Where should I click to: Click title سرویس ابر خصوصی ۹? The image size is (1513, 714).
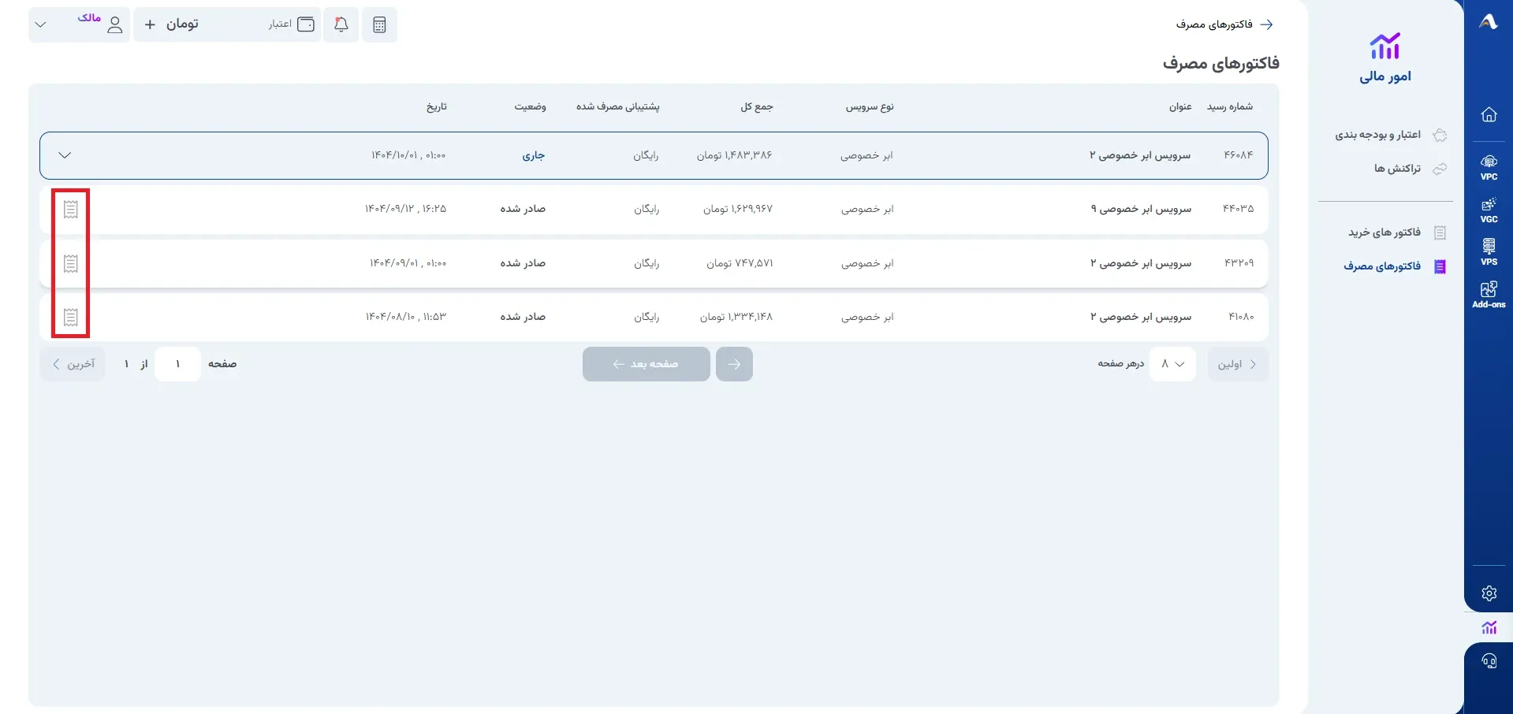pyautogui.click(x=1141, y=209)
